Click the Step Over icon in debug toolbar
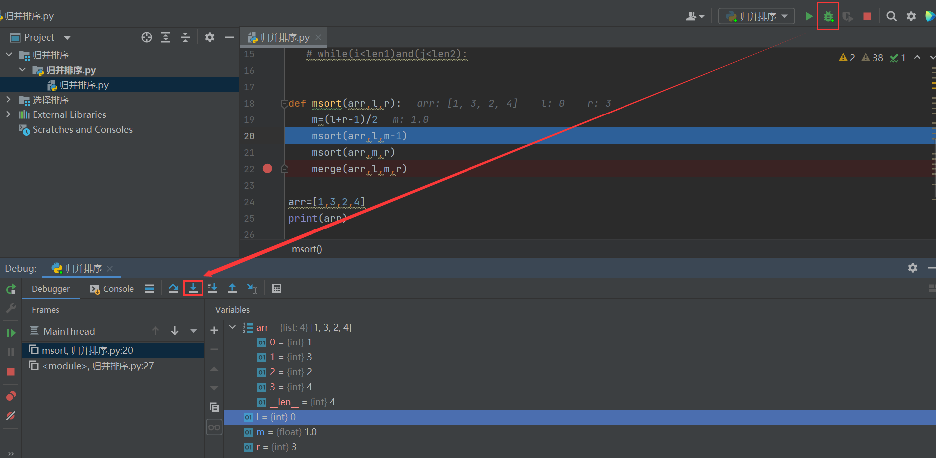Screen dimensions: 936x458 173,288
